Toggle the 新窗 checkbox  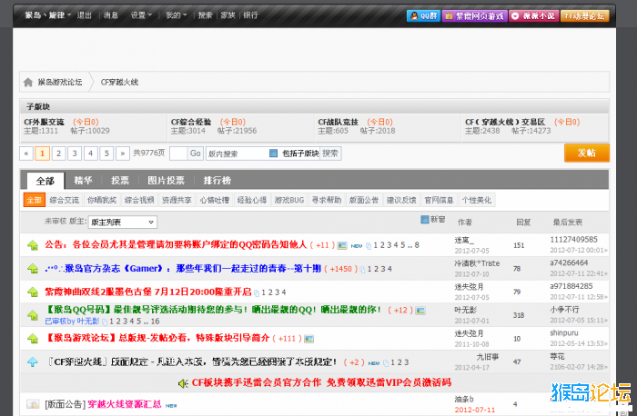tap(425, 219)
